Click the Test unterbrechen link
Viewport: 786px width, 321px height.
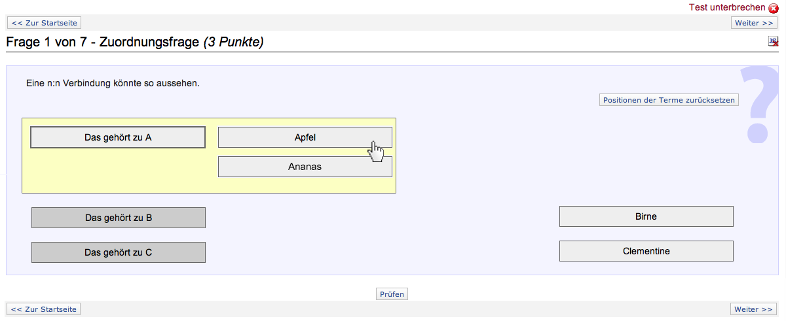click(x=726, y=8)
